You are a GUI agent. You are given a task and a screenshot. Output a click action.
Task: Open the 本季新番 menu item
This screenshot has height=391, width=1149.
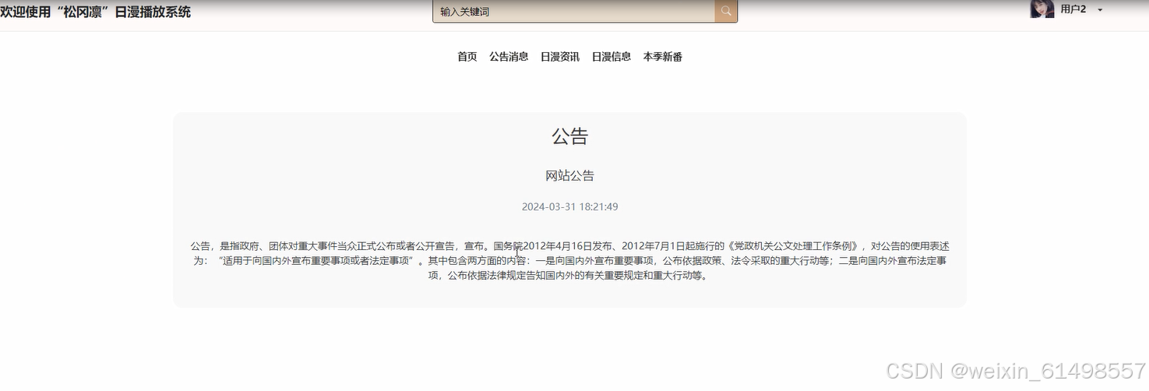(x=663, y=57)
